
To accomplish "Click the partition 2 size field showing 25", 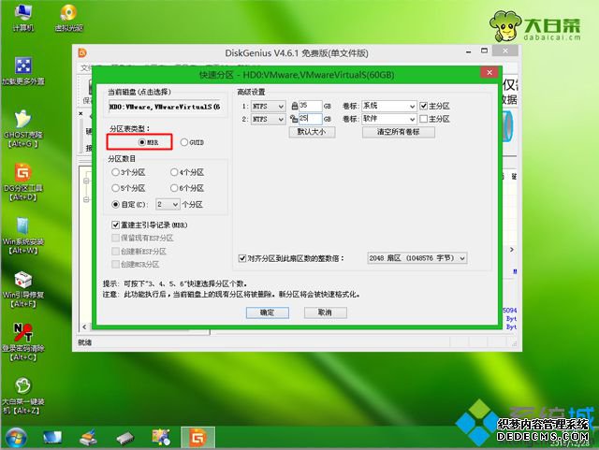I will 310,119.
